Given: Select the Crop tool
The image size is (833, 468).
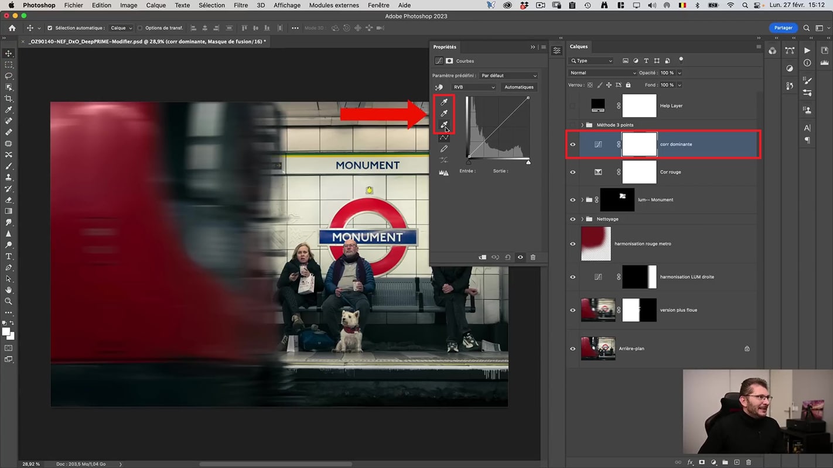Looking at the screenshot, I should click(9, 98).
